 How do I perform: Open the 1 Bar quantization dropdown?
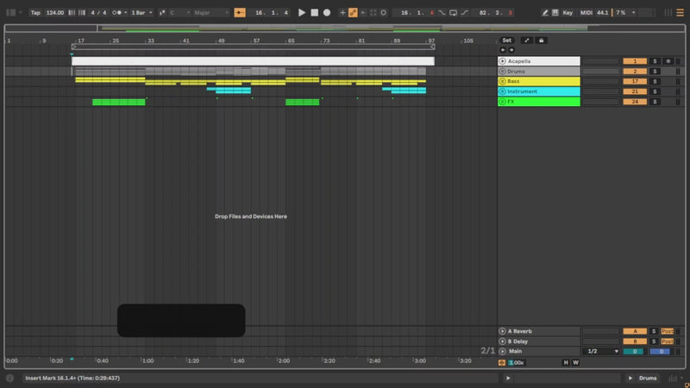coord(141,13)
